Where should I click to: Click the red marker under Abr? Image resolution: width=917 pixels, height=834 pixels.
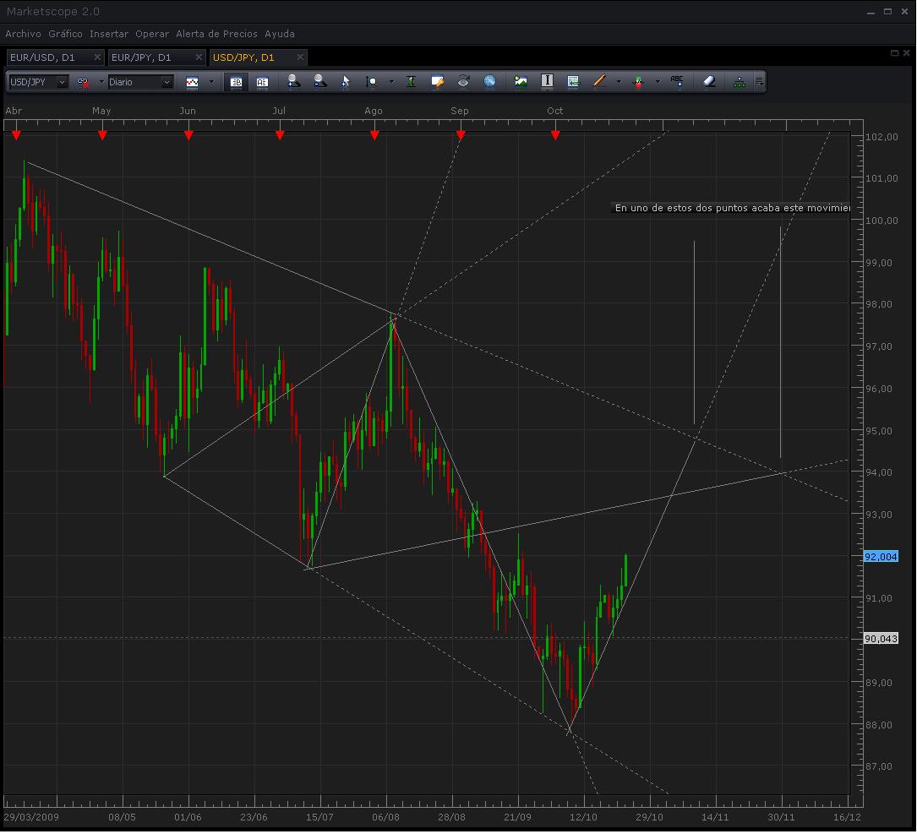pos(16,136)
